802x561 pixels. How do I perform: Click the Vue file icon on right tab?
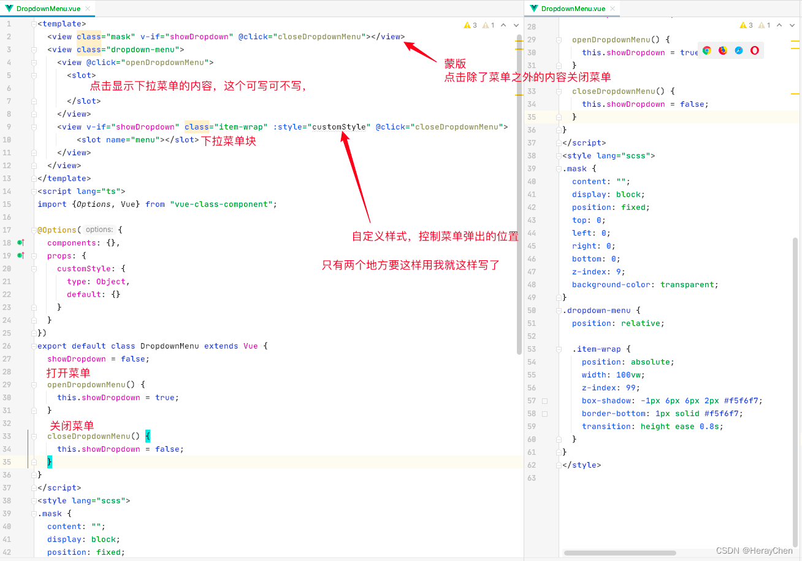coord(533,9)
